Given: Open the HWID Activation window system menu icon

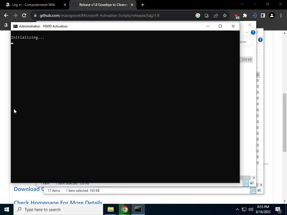Looking at the screenshot, I should tap(15, 26).
